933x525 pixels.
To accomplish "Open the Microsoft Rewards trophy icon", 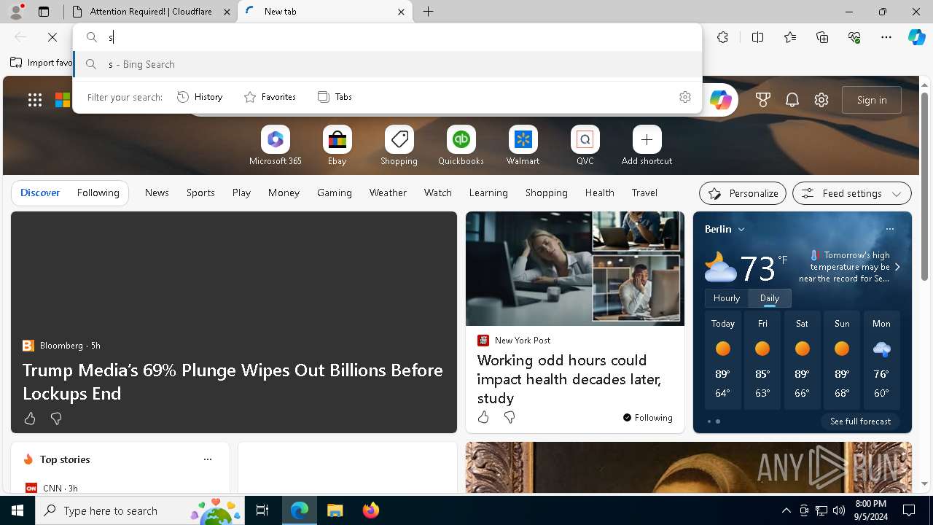I will pos(763,100).
